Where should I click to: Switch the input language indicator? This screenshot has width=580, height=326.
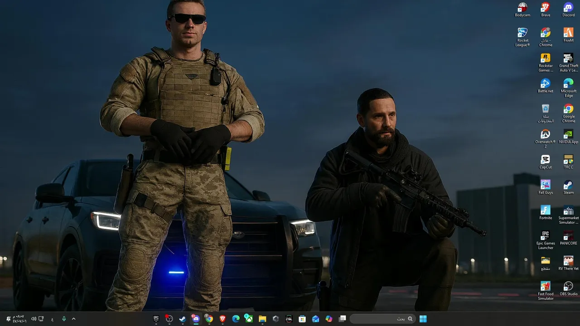click(x=52, y=319)
